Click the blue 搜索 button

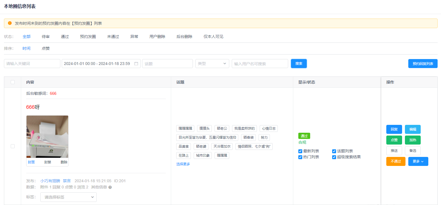point(299,64)
